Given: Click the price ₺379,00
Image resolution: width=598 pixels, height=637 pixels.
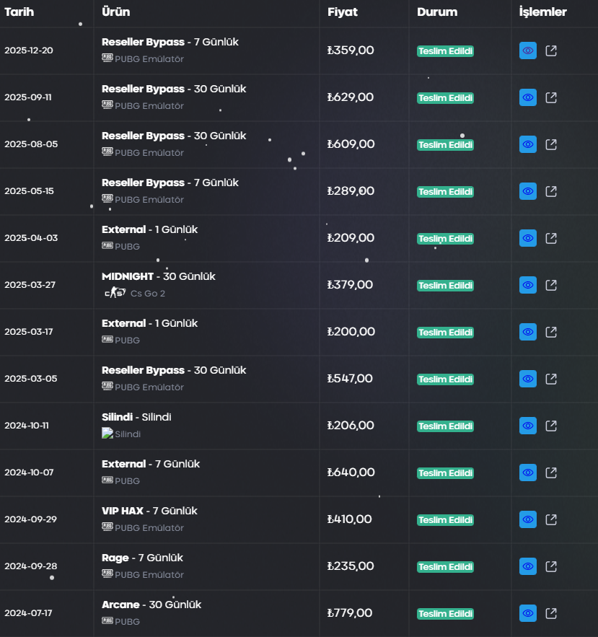Looking at the screenshot, I should (x=350, y=285).
